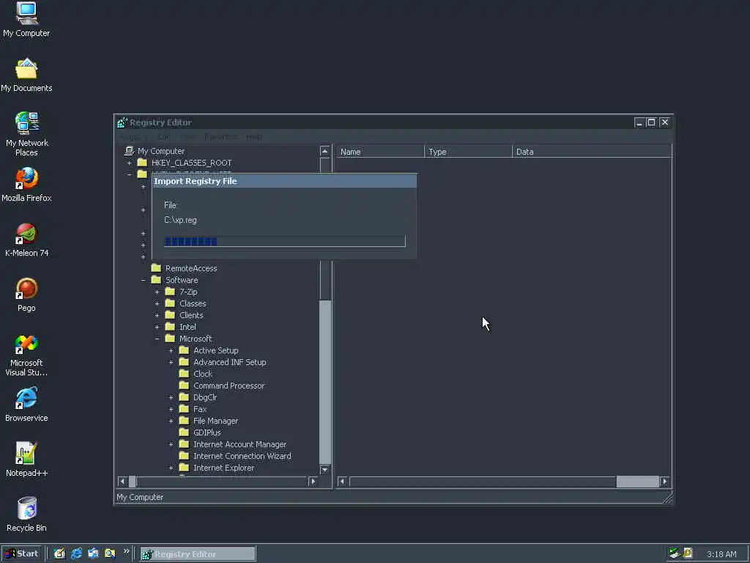Screen dimensions: 750x563
Task: Expand the Active Setup key
Action: click(171, 351)
